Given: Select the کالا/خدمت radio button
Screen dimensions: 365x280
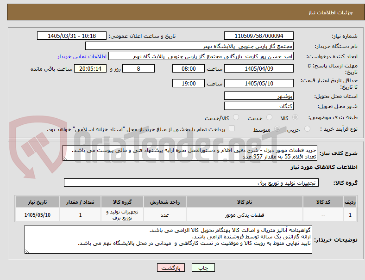Looking at the screenshot, I should [x=236, y=117].
